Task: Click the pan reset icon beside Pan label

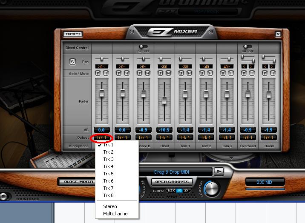Action: point(72,62)
